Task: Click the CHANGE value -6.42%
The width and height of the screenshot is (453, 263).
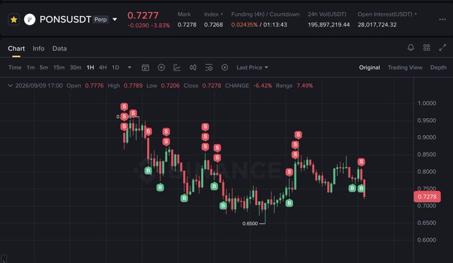Action: [x=262, y=85]
